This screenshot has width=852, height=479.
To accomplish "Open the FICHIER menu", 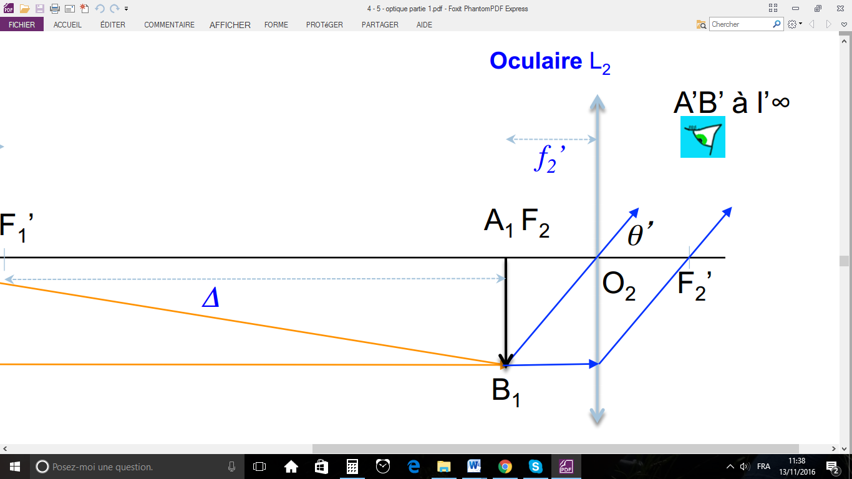I will (x=22, y=25).
